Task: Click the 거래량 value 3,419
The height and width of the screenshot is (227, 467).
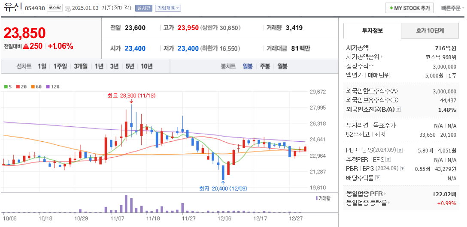Action: [x=294, y=28]
